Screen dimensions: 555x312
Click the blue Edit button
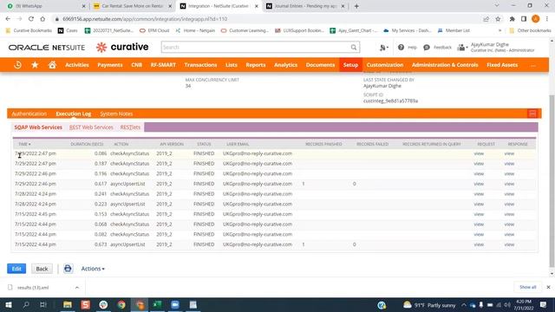click(x=16, y=269)
